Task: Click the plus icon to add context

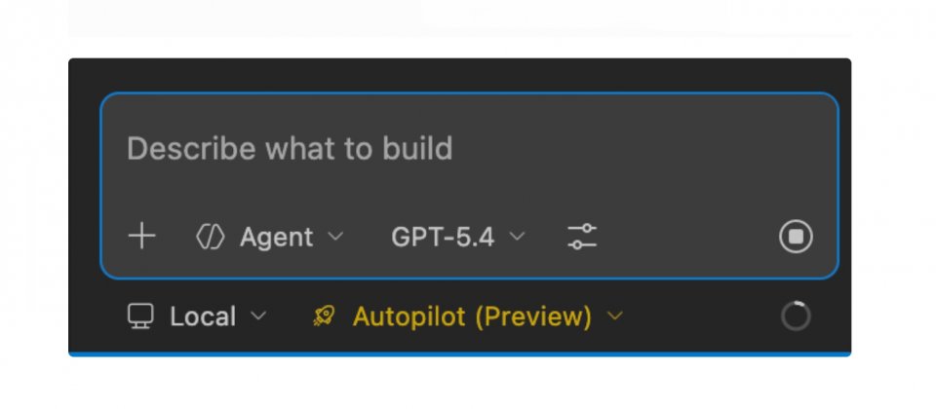Action: 141,236
